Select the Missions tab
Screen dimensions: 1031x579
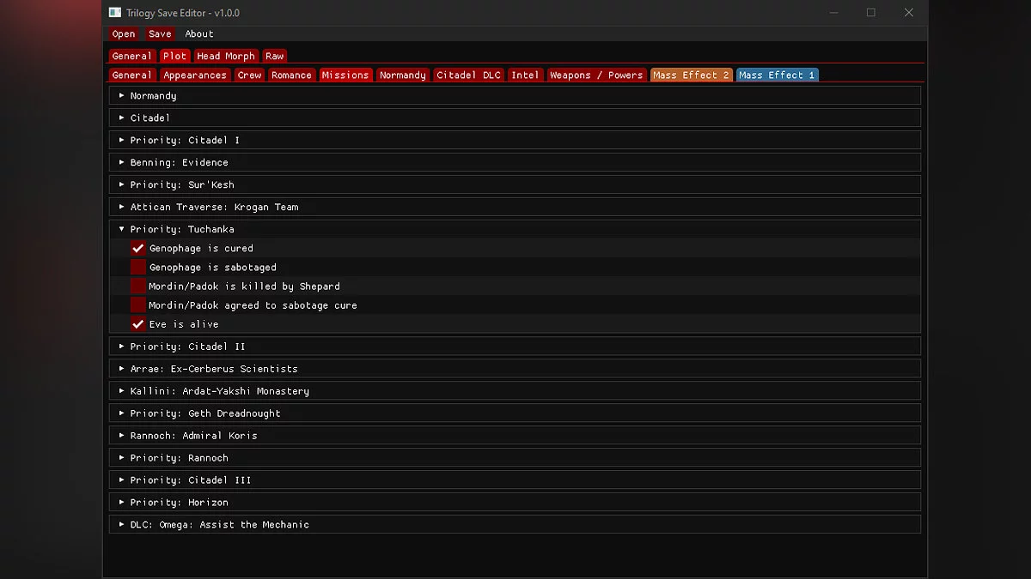pos(345,75)
